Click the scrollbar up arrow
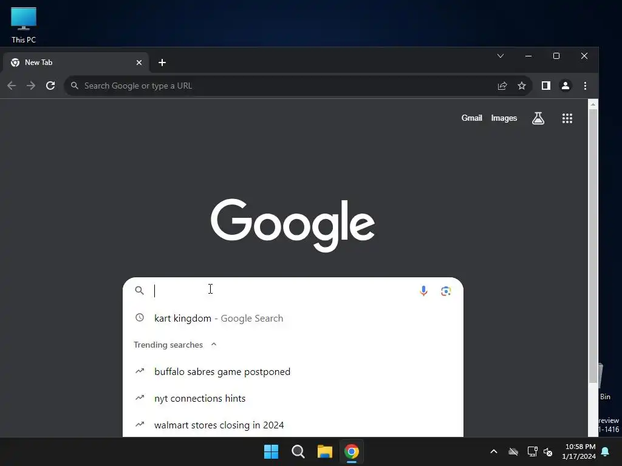Viewport: 622px width, 466px height. 593,104
